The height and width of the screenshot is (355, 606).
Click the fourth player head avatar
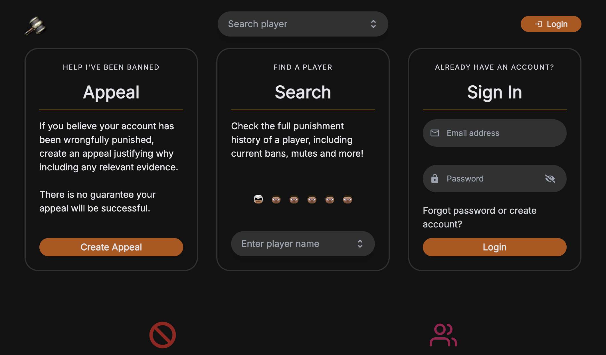pyautogui.click(x=312, y=199)
